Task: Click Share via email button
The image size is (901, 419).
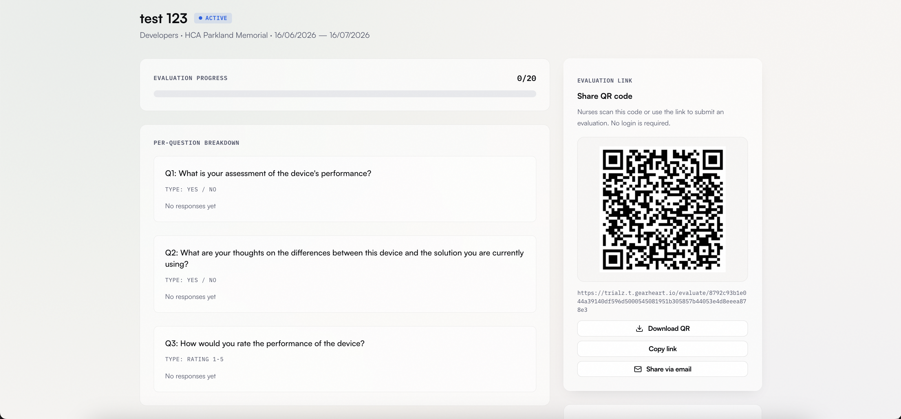Action: click(x=662, y=369)
